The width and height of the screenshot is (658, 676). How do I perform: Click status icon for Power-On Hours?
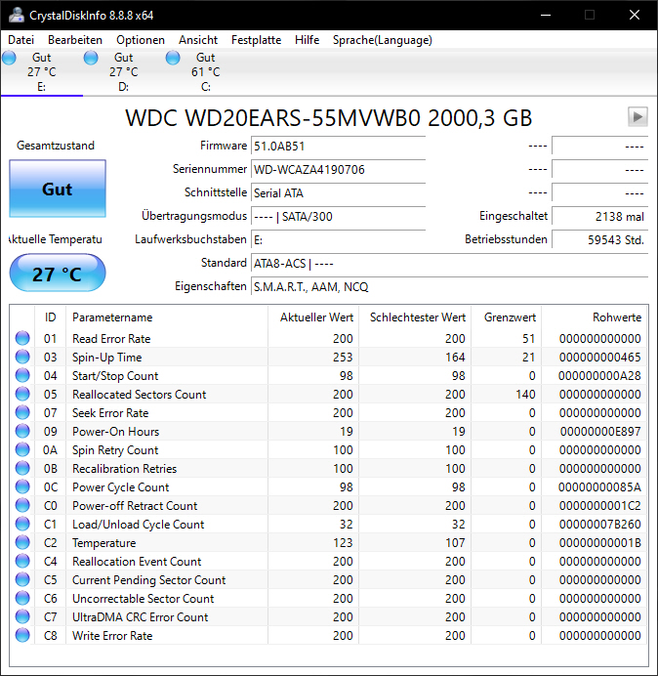pos(22,431)
